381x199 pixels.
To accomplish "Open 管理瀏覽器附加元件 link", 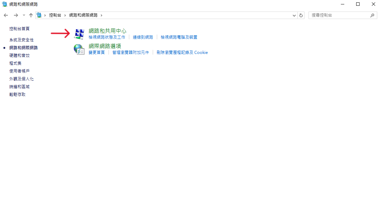I will pyautogui.click(x=131, y=53).
